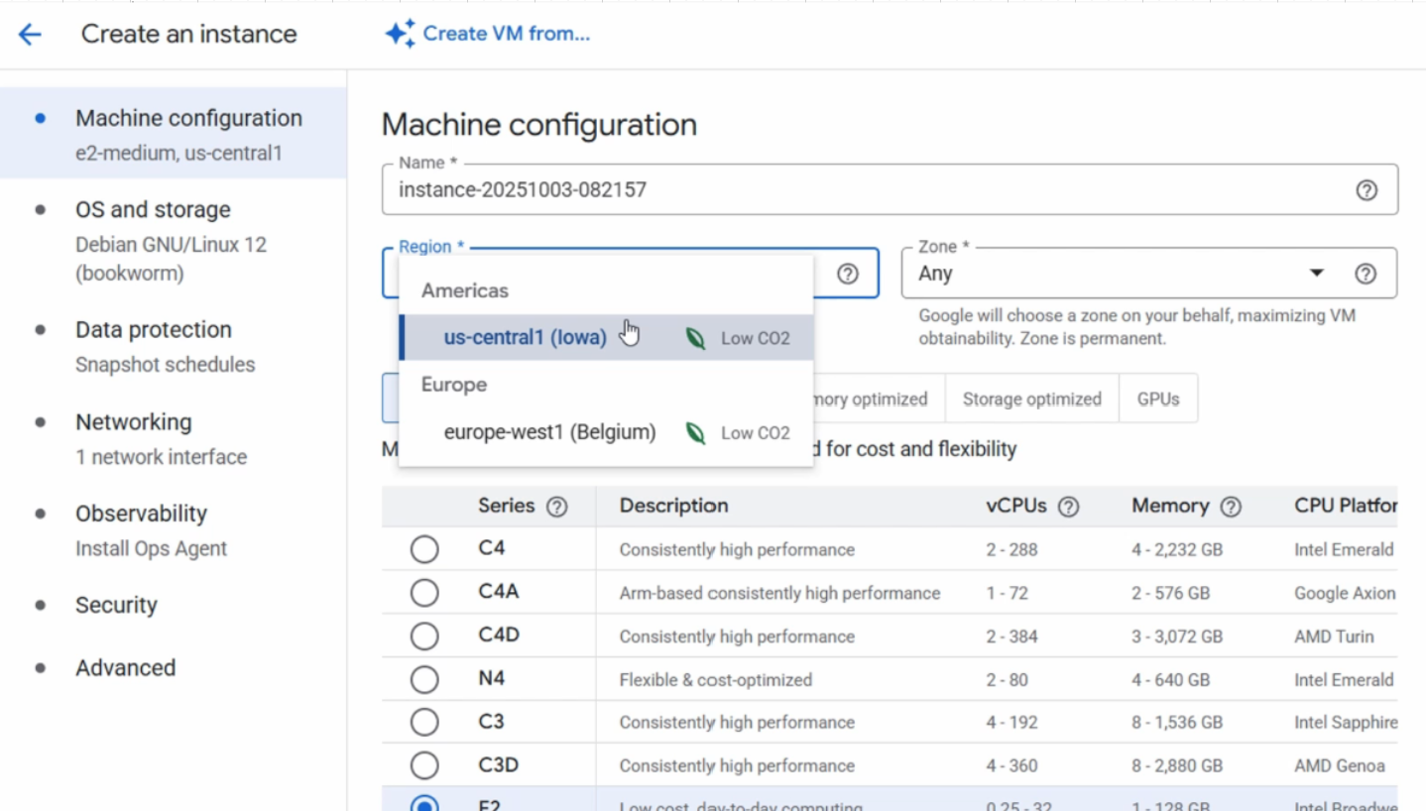Click the Region dropdown field
The image size is (1426, 811).
(631, 274)
